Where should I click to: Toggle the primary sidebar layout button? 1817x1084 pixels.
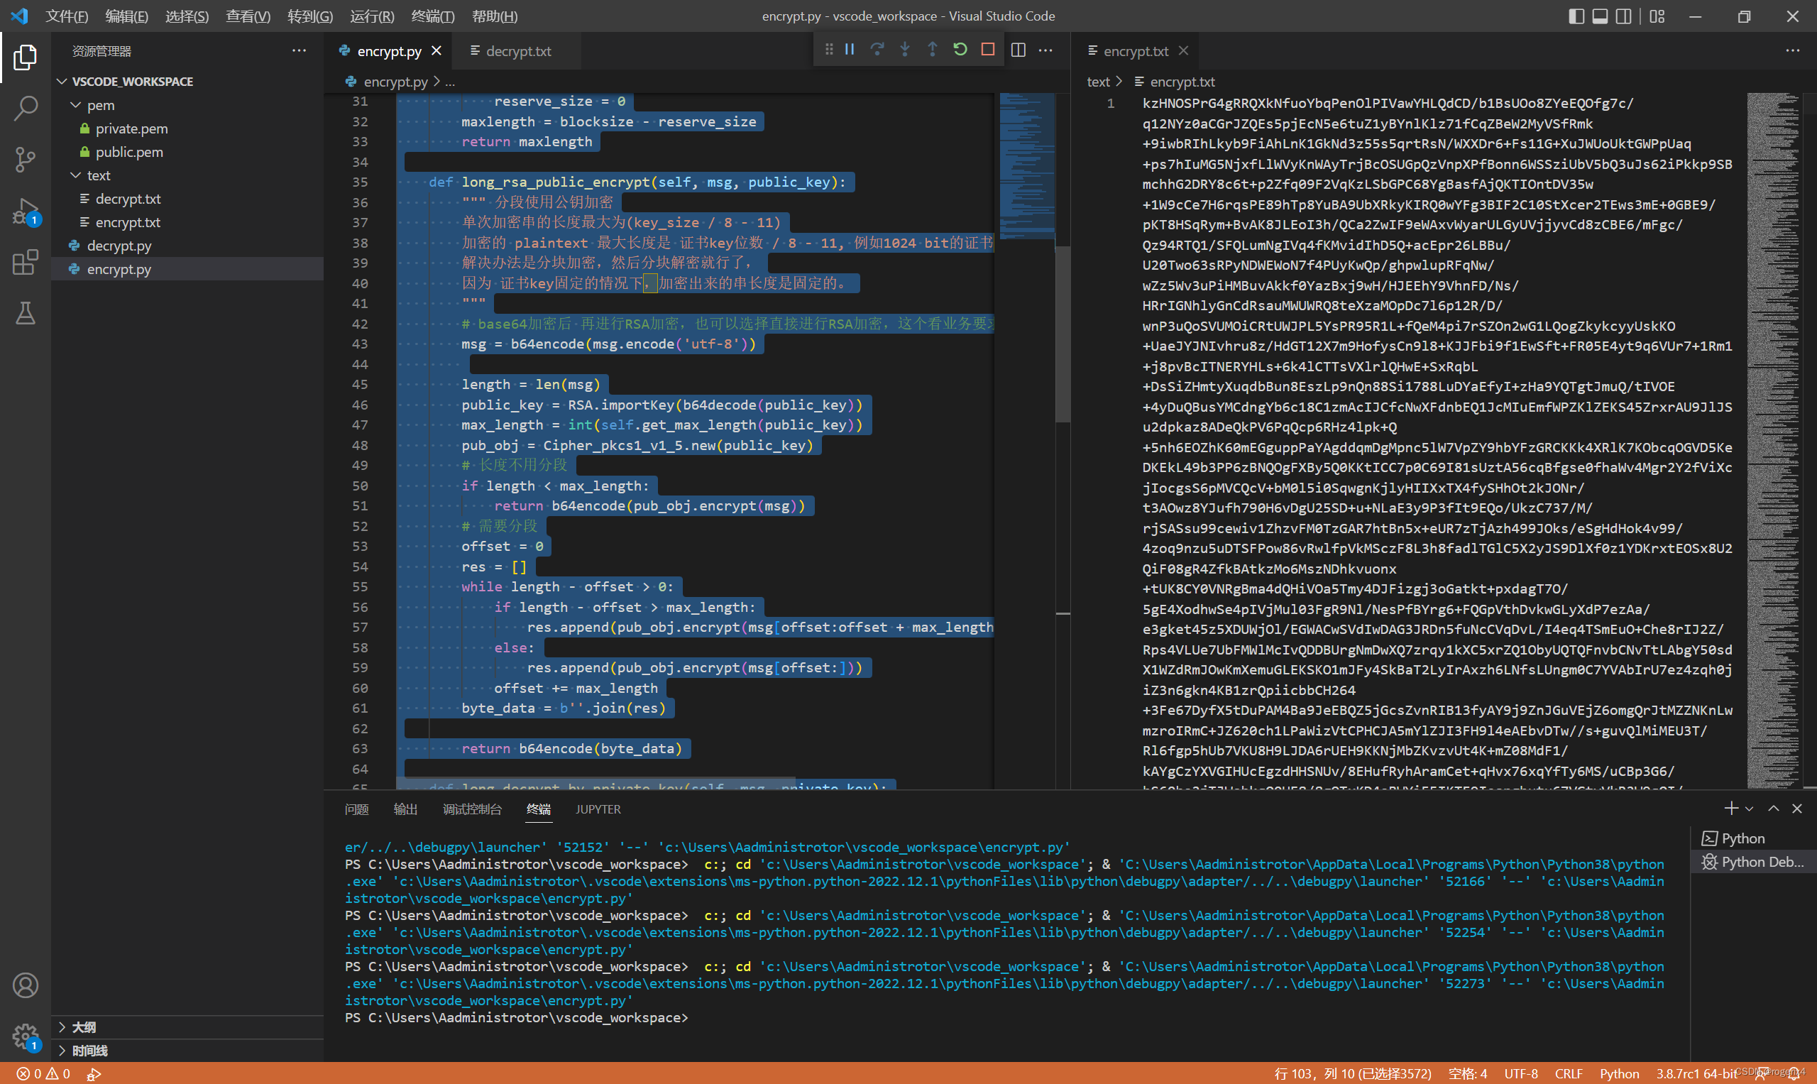pyautogui.click(x=1576, y=16)
